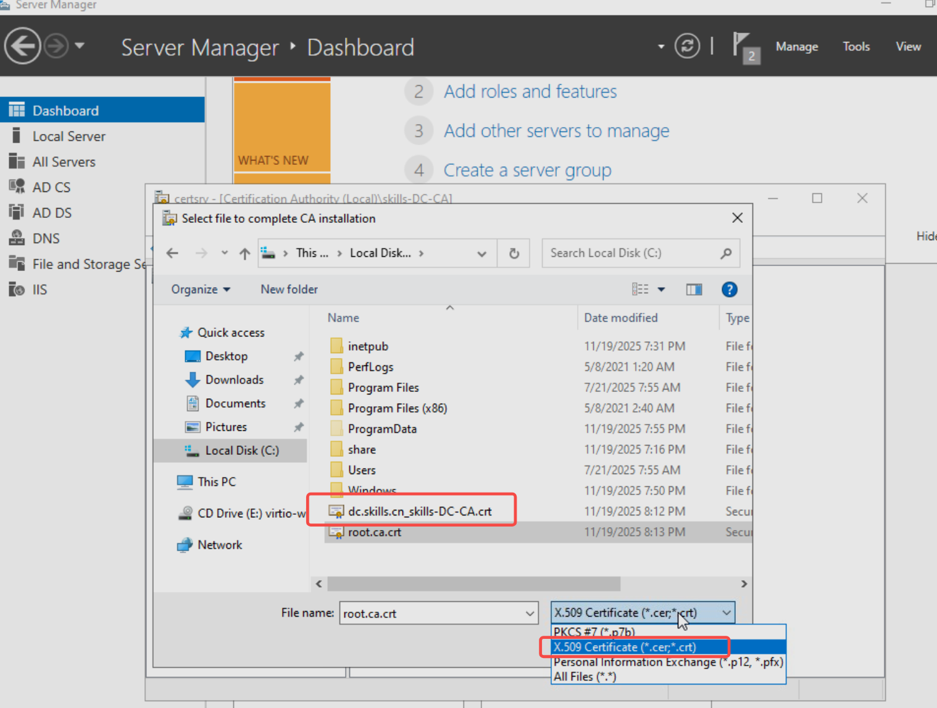Viewport: 937px width, 708px height.
Task: Open Downloads in navigation pane
Action: (234, 380)
